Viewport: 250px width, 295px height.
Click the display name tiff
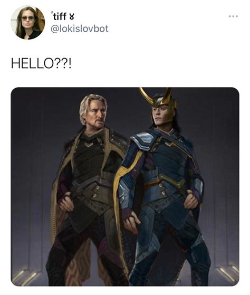tap(60, 16)
